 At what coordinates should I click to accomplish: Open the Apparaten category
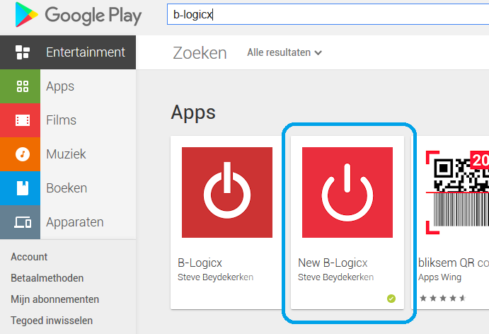(x=68, y=222)
